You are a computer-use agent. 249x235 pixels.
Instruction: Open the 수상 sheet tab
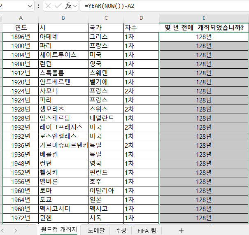(x=121, y=230)
